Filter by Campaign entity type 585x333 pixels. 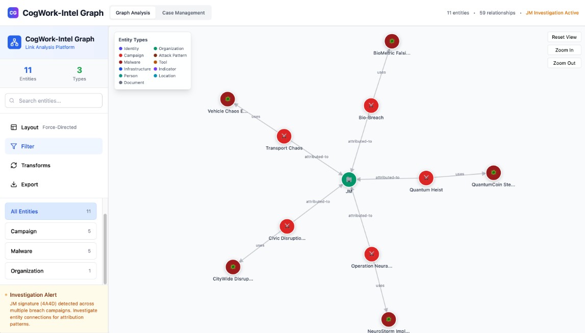[50, 231]
